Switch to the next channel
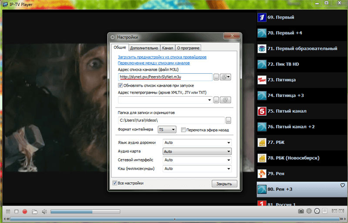Viewport: 348px width, 223px height. click(x=341, y=211)
